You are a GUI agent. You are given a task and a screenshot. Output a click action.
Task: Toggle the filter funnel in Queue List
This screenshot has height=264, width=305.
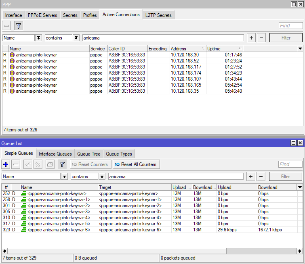click(x=62, y=164)
